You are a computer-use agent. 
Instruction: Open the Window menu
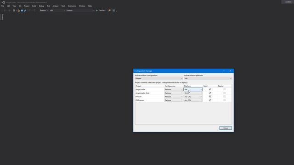[x=82, y=6]
